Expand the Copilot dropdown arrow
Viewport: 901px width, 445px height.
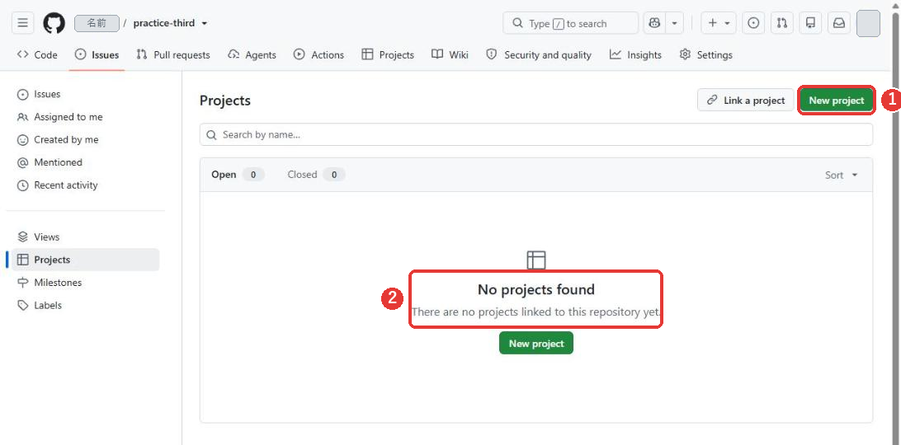click(x=675, y=23)
